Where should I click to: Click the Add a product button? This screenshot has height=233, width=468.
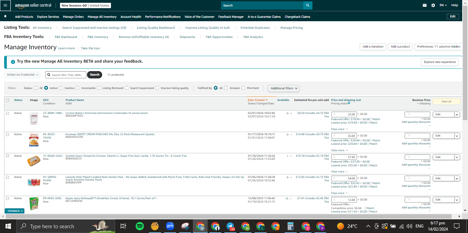400,47
